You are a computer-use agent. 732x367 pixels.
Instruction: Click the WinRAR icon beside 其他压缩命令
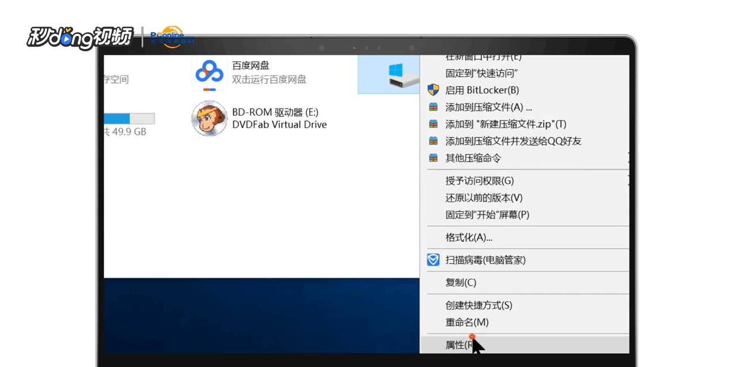433,158
